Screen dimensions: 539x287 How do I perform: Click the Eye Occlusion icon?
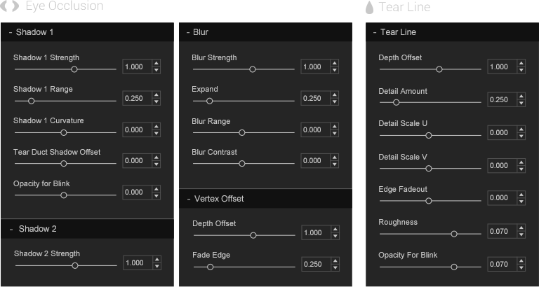pyautogui.click(x=12, y=6)
